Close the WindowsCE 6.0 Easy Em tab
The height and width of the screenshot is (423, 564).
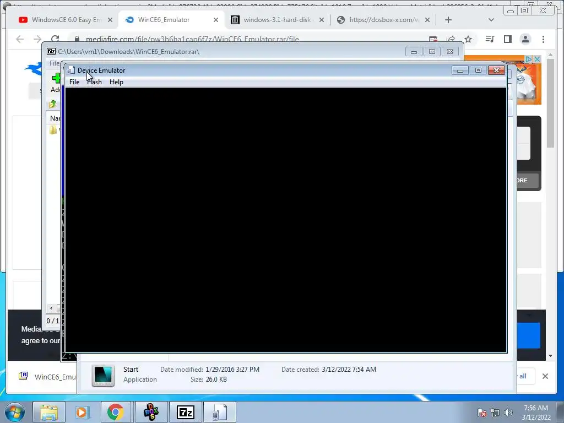click(110, 20)
